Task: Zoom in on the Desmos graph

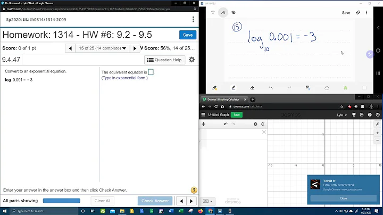Action: point(377,133)
